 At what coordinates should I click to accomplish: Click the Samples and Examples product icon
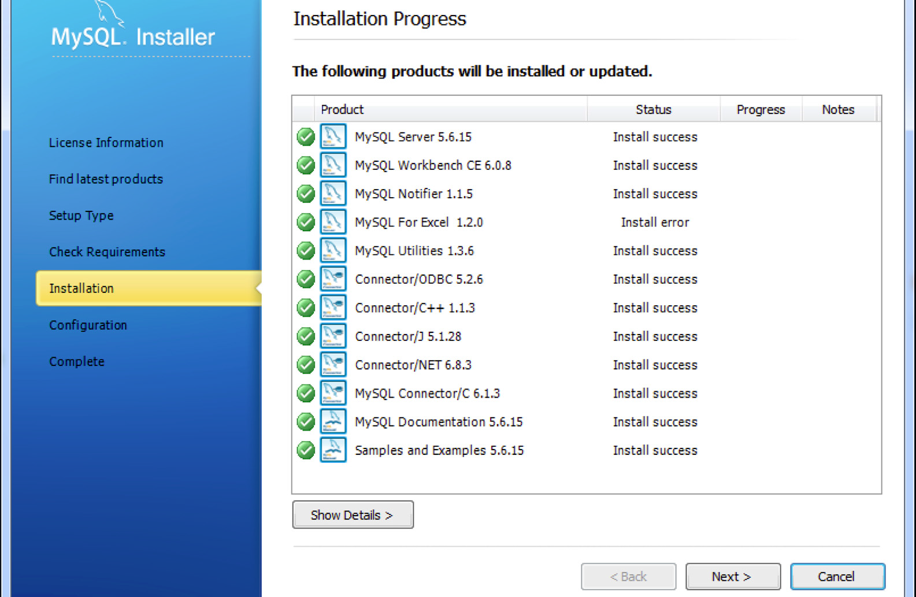(x=333, y=450)
